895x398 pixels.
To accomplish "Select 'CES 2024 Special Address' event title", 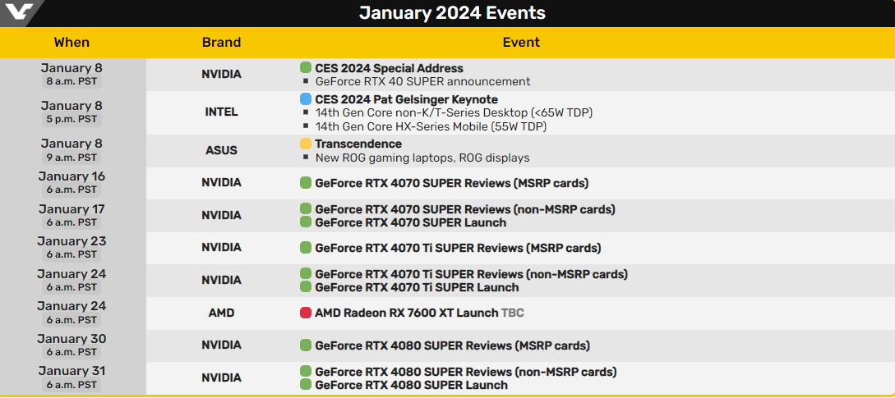I will [390, 68].
